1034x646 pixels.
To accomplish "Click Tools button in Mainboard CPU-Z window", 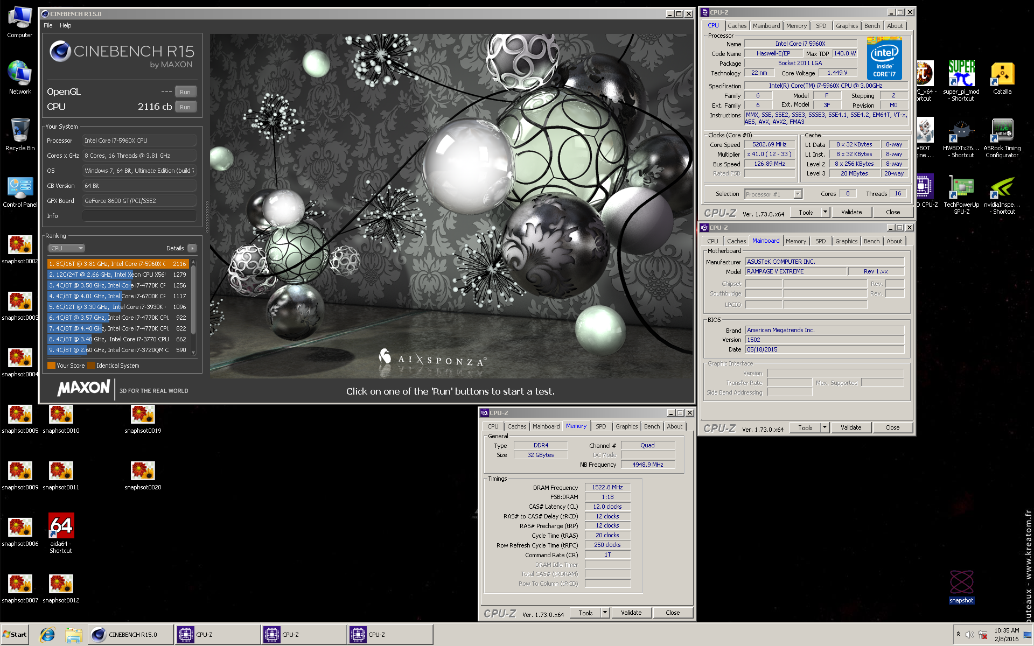I will (805, 427).
